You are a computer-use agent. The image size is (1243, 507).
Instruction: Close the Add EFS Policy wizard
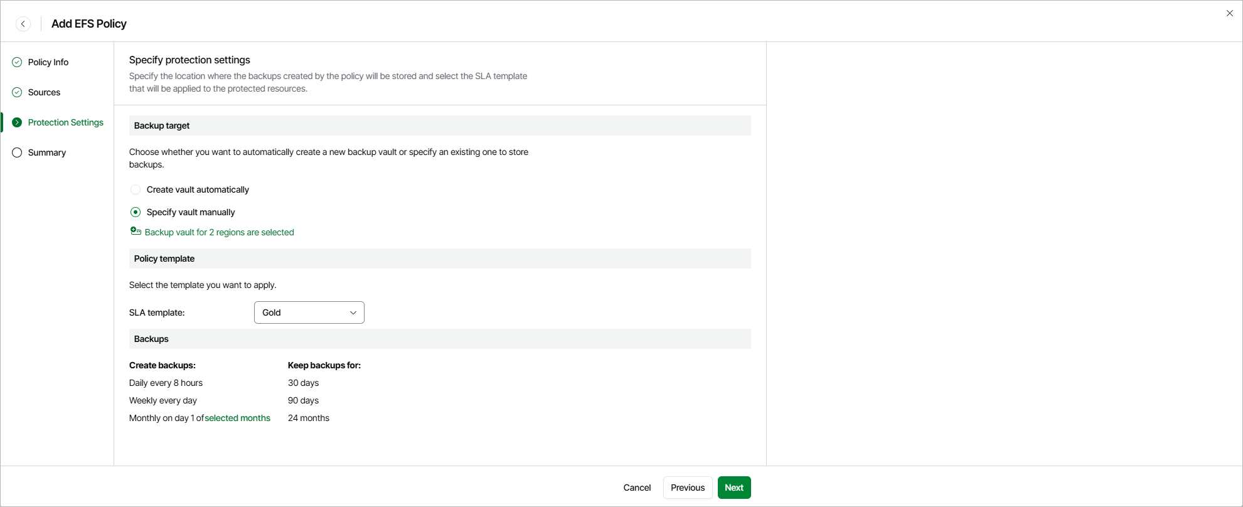pos(1229,13)
